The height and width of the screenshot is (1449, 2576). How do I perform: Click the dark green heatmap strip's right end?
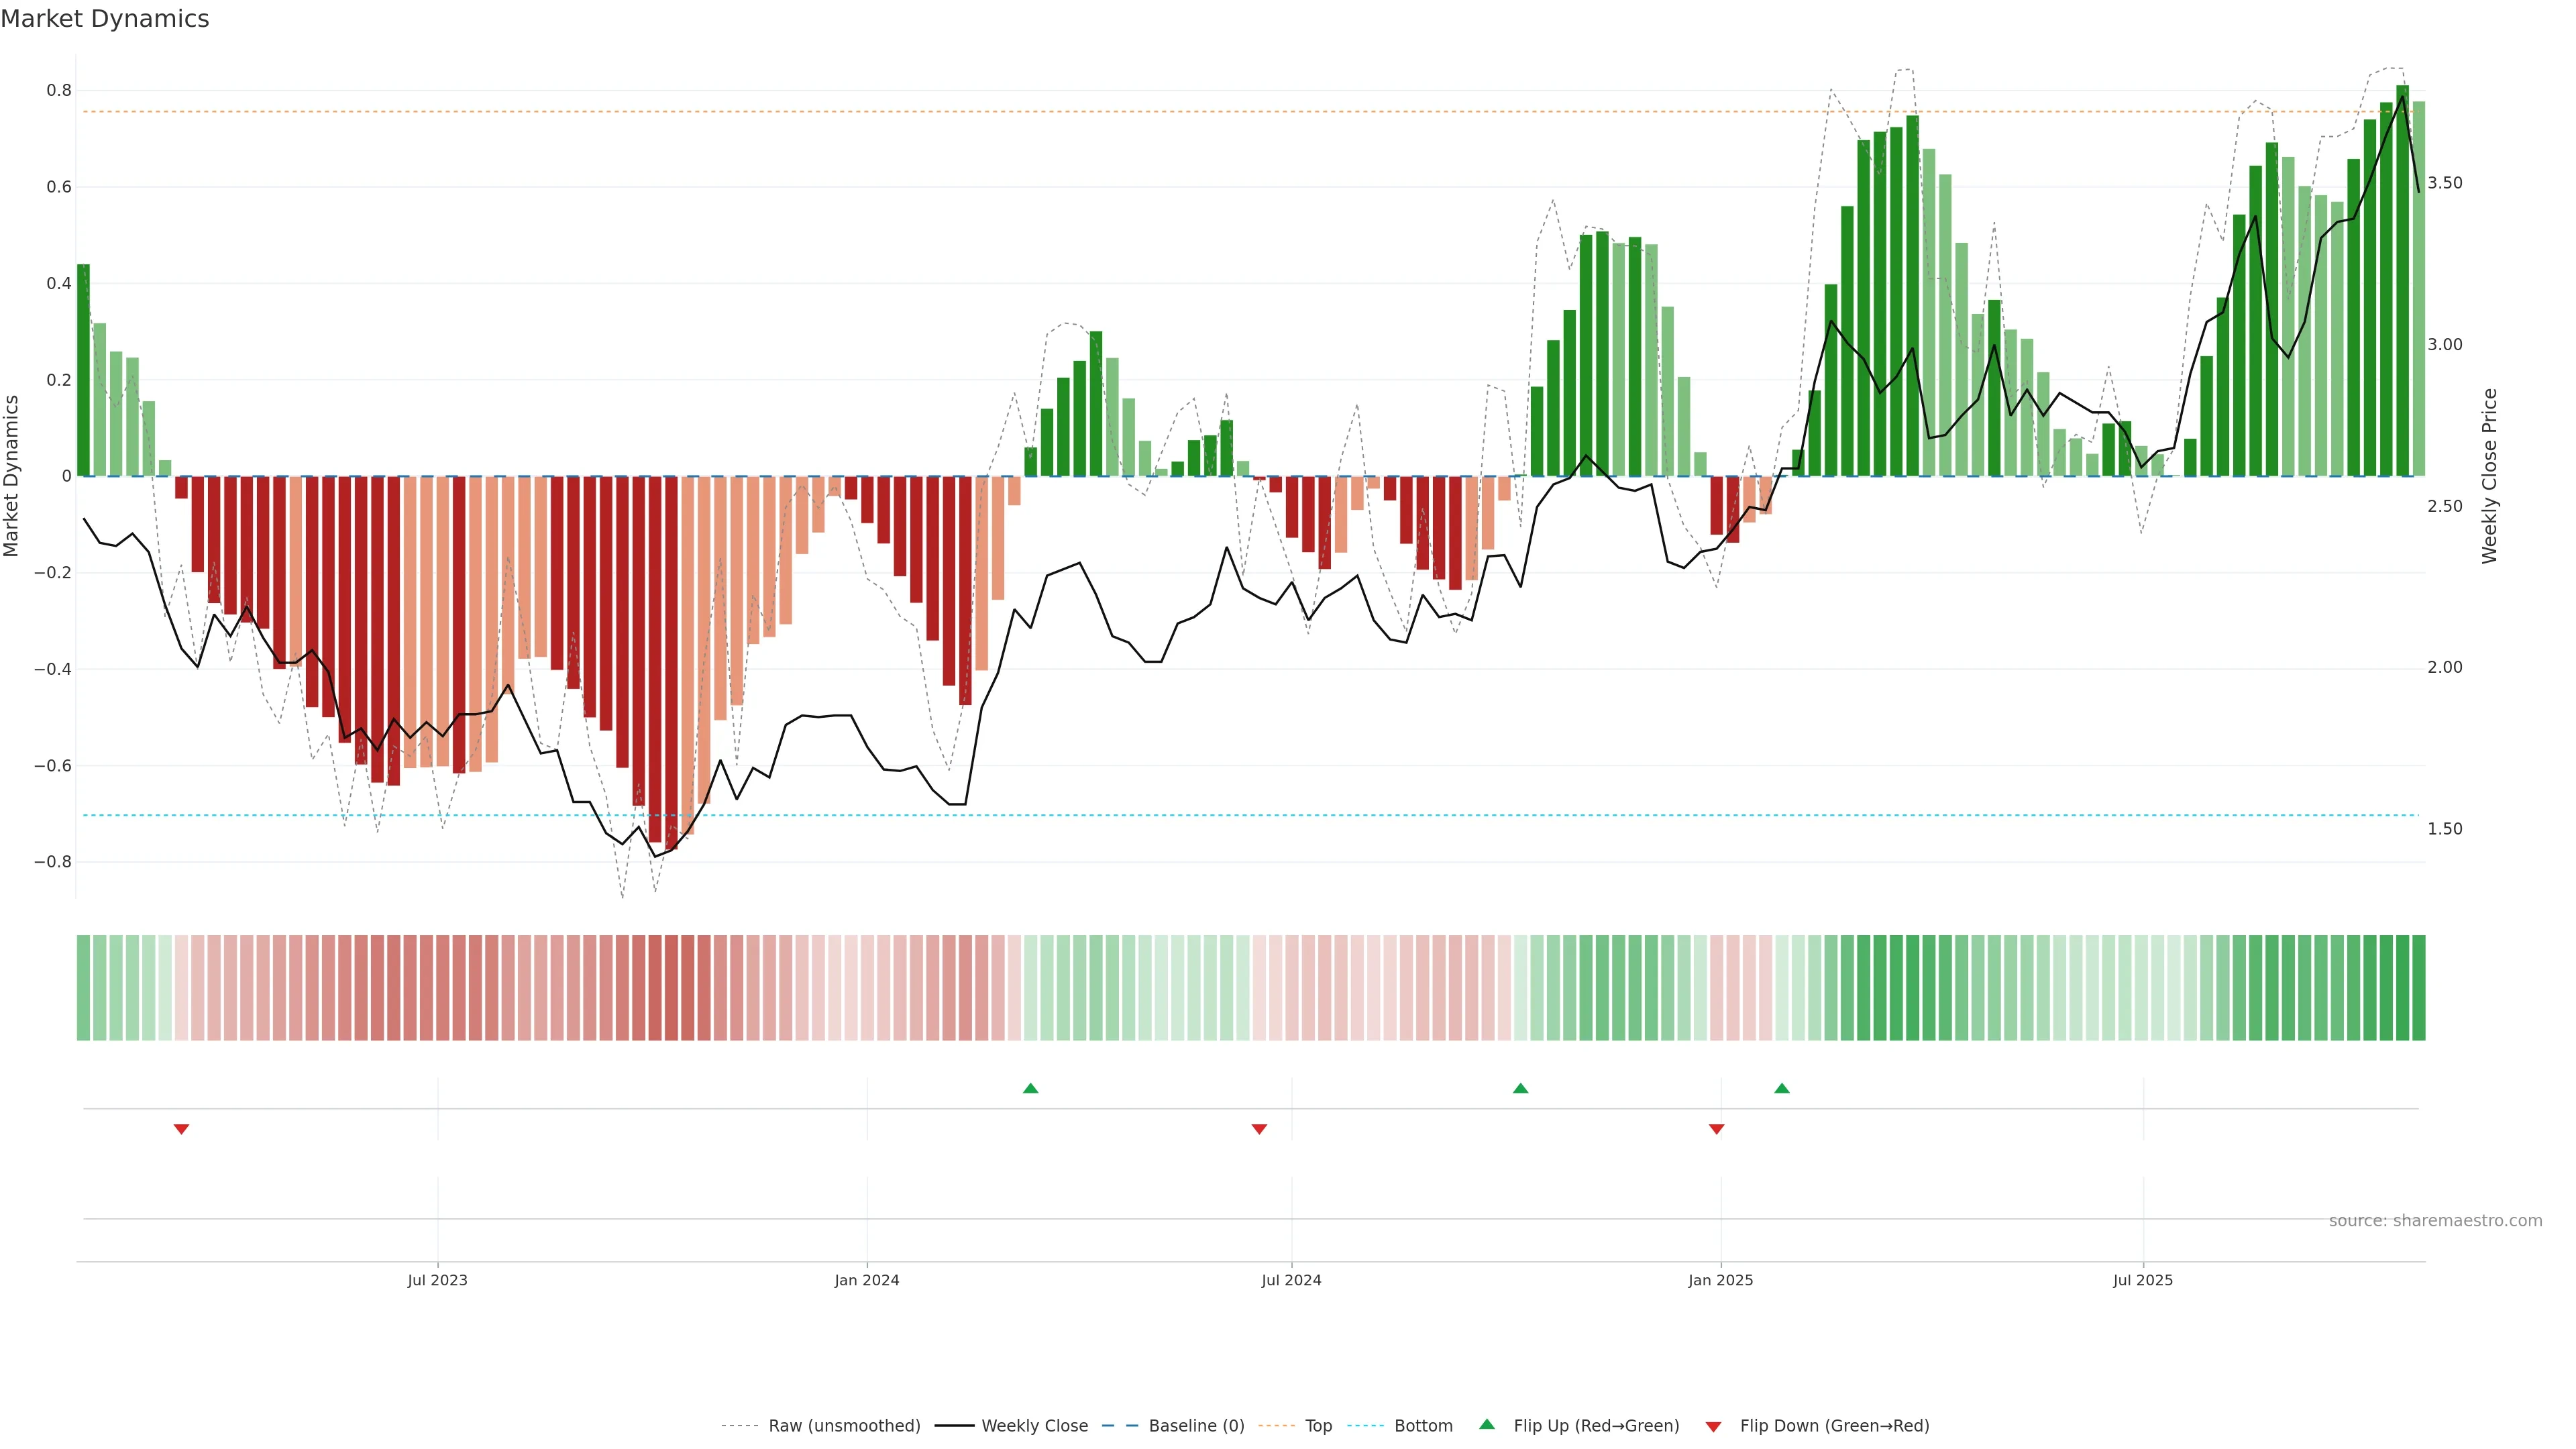[2418, 988]
